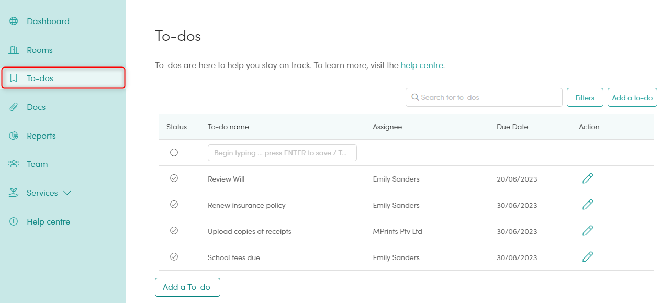Click pencil icon for Upload copies of receipts

click(588, 231)
